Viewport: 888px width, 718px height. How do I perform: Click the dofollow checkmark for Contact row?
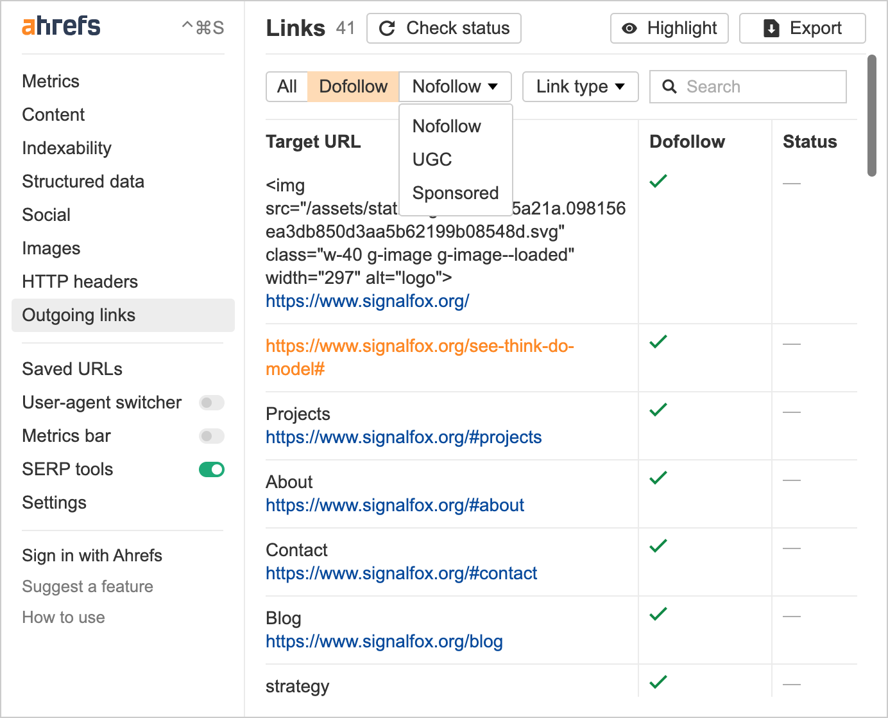[658, 546]
